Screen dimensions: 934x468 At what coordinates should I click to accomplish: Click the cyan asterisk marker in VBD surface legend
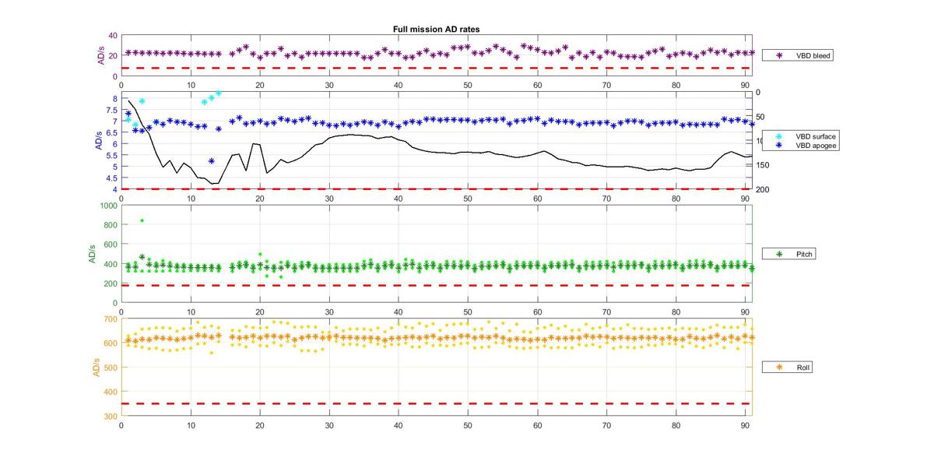click(778, 135)
